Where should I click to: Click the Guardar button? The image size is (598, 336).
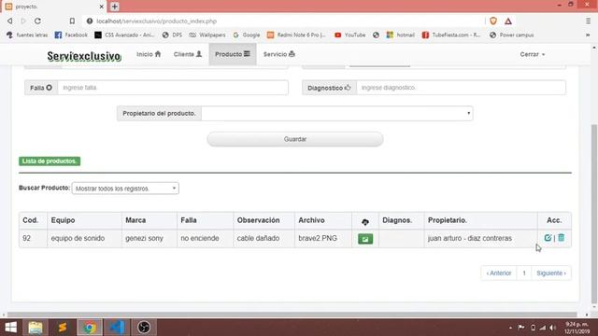[x=295, y=139]
